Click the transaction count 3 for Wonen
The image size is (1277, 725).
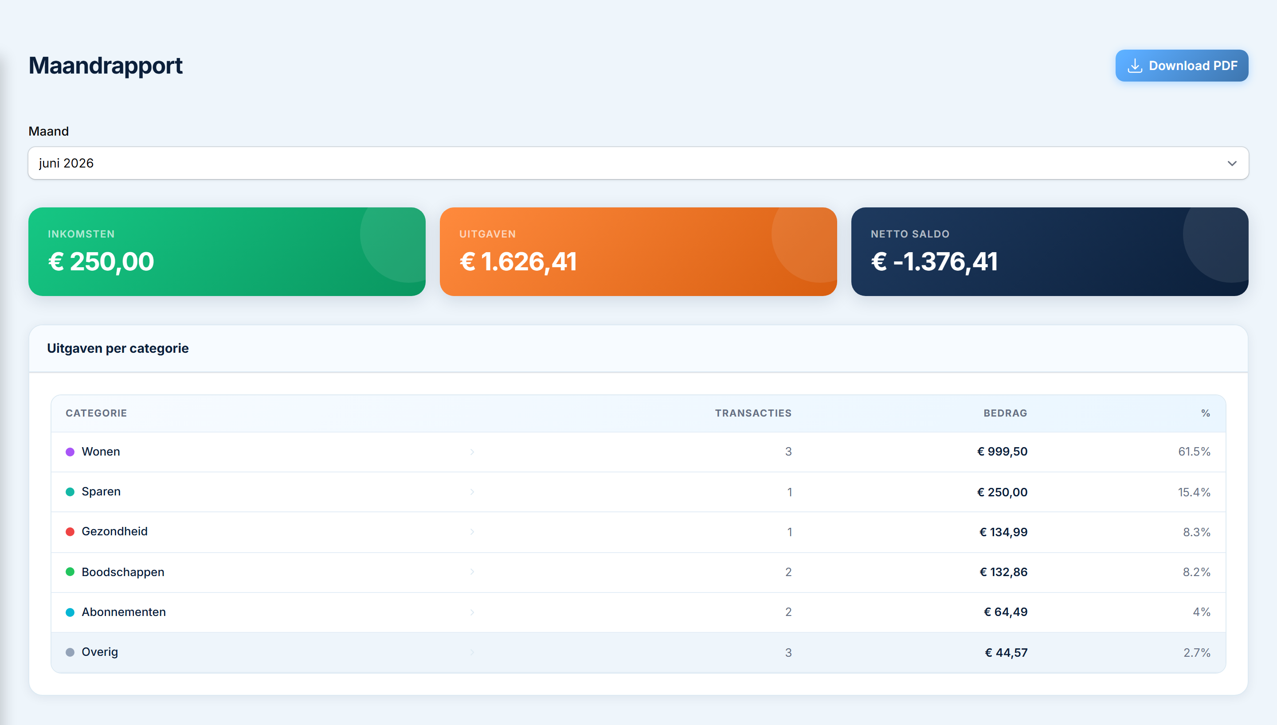788,452
